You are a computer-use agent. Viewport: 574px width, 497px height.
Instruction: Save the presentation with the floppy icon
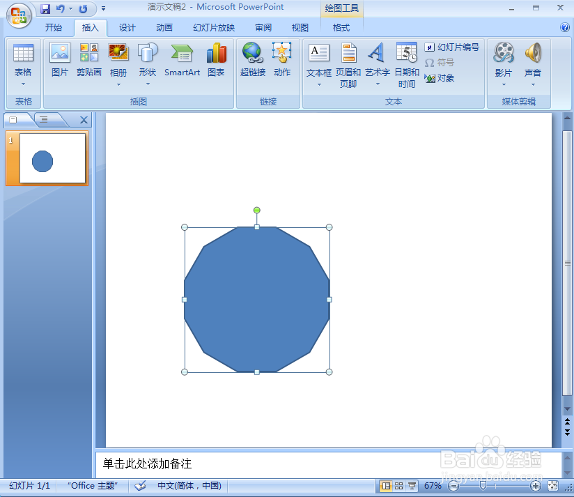45,9
